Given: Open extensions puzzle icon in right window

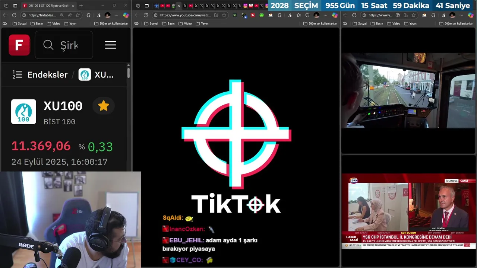Looking at the screenshot, I should [433, 15].
